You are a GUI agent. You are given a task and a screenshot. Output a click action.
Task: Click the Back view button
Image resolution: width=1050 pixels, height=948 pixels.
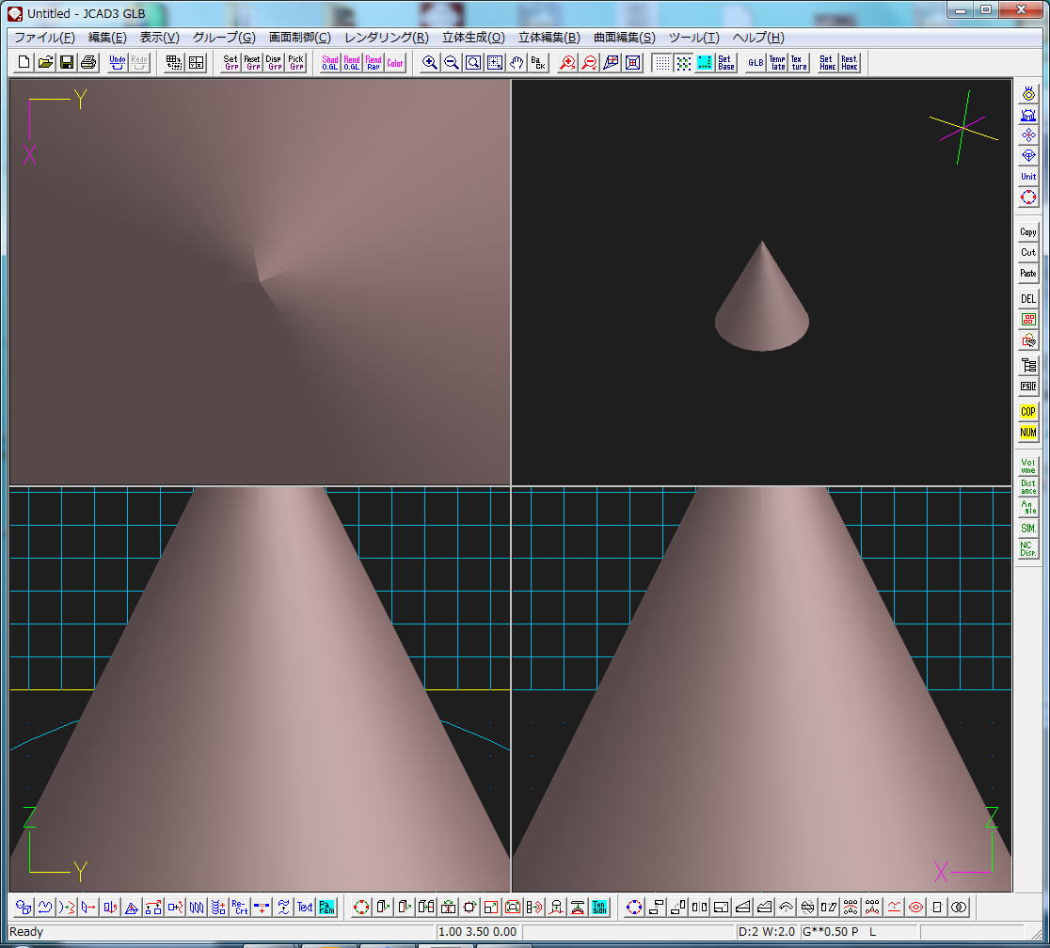click(537, 63)
